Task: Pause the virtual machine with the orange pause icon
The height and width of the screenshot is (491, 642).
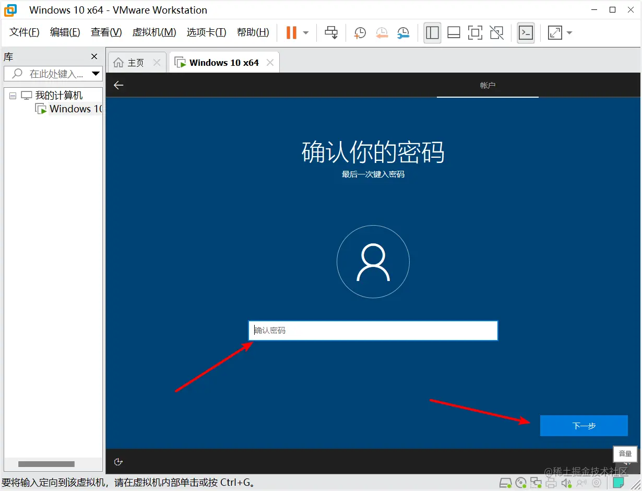Action: coord(291,32)
